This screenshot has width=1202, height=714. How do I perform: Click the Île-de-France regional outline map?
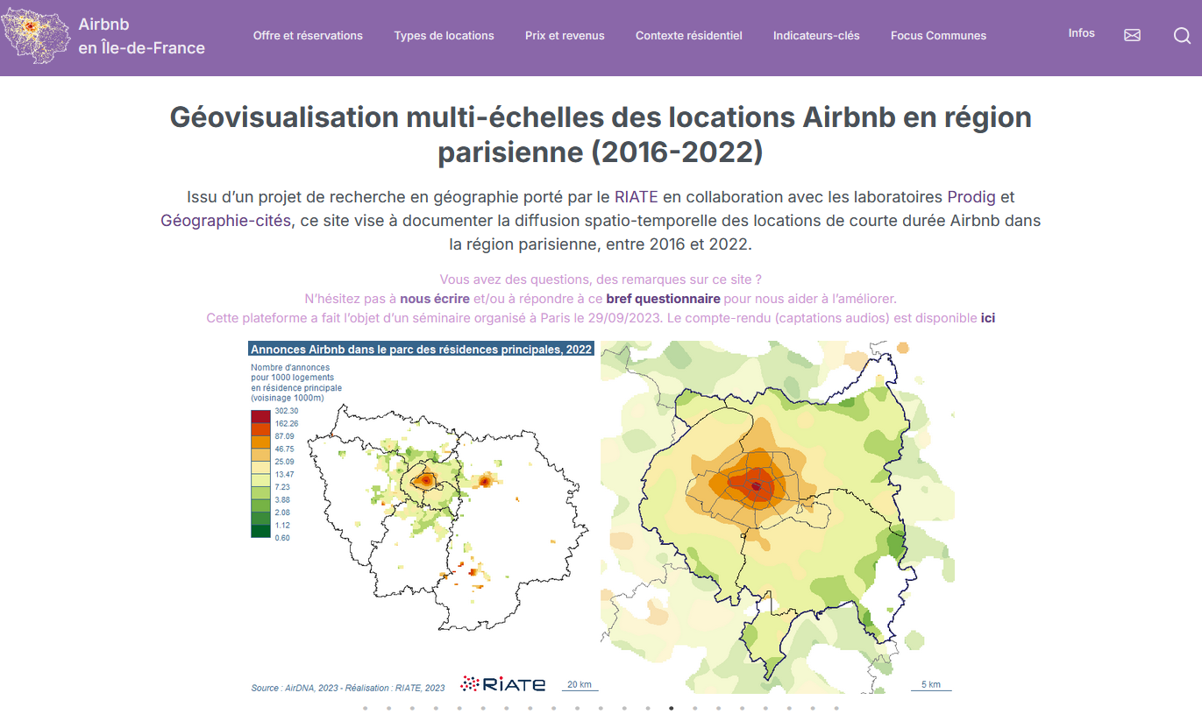pyautogui.click(x=447, y=517)
